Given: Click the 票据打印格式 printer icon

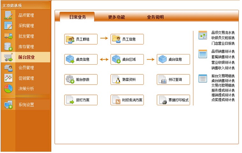Looking at the screenshot, I should point(163,100).
